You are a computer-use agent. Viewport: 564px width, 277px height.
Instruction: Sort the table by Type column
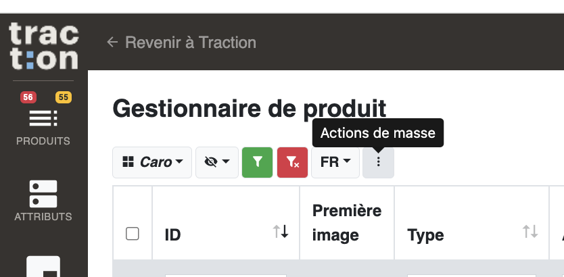[x=530, y=231]
